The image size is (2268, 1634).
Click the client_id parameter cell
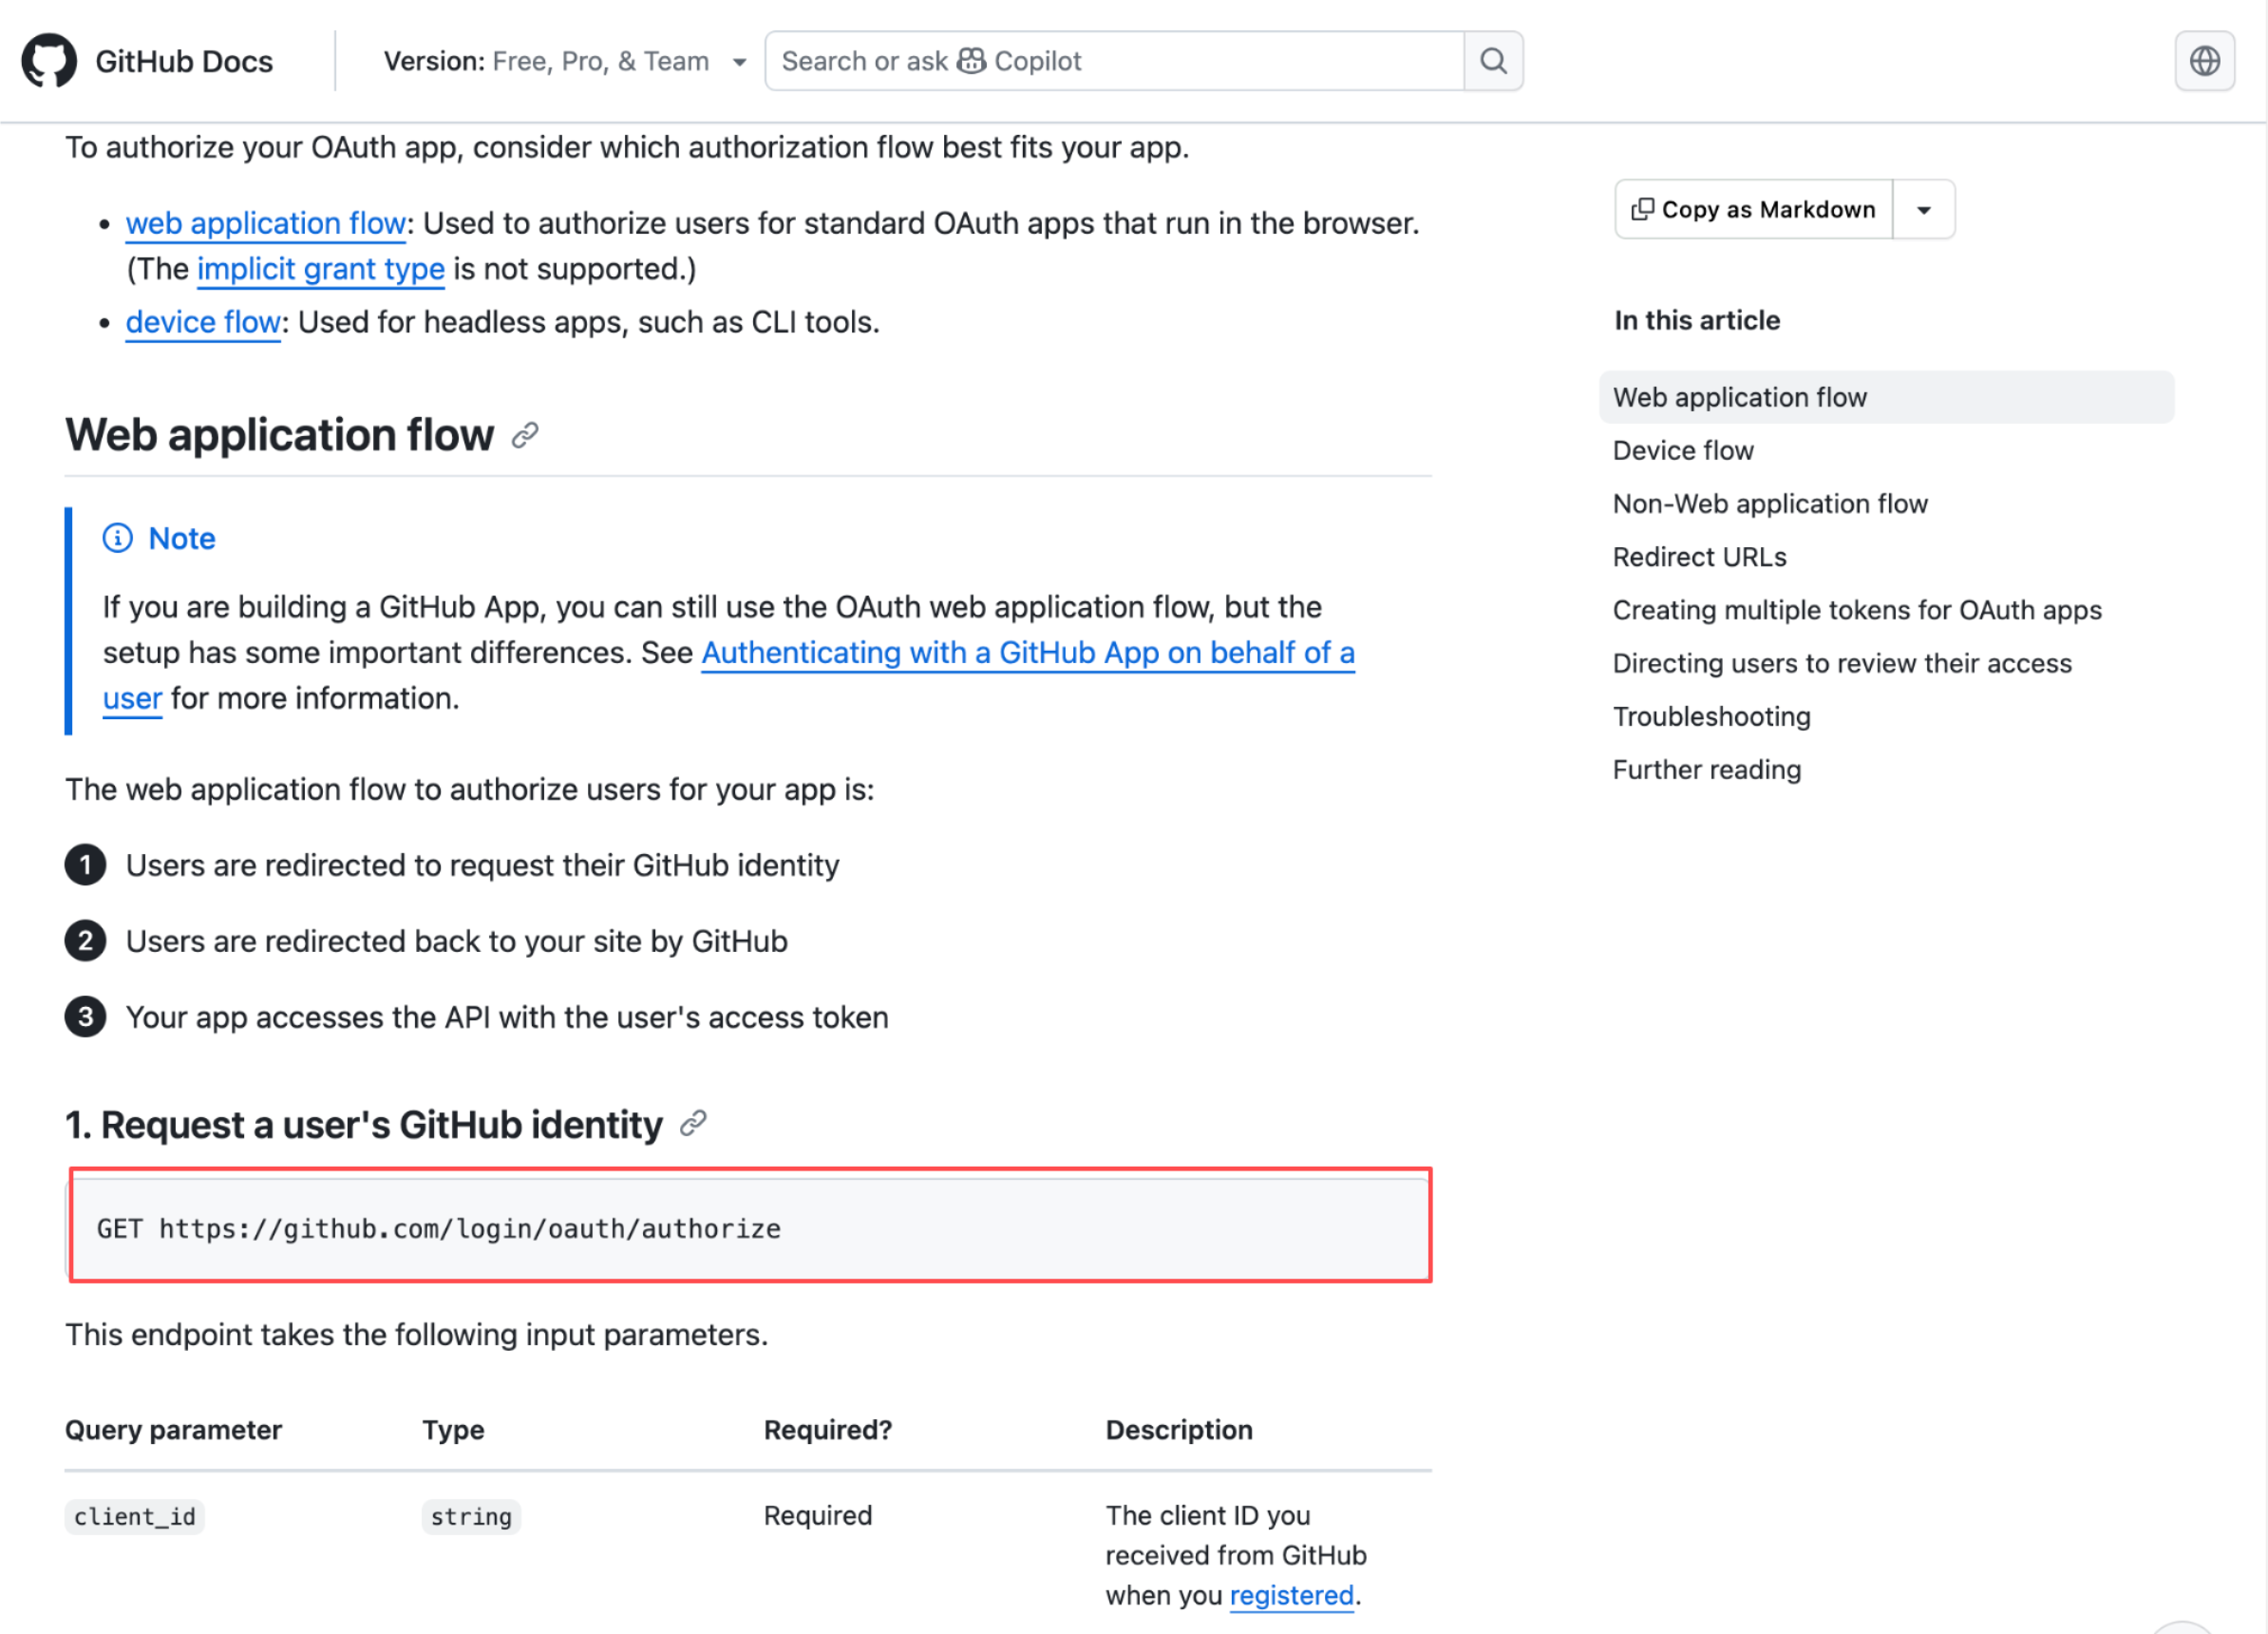(134, 1517)
